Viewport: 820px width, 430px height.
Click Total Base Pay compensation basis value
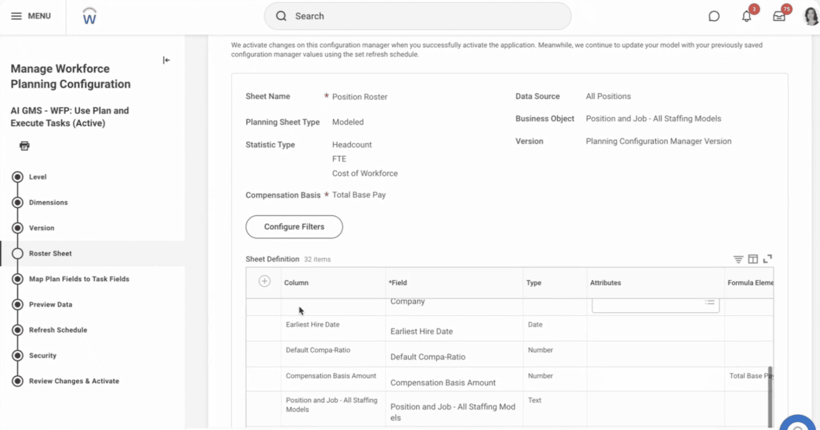(359, 195)
